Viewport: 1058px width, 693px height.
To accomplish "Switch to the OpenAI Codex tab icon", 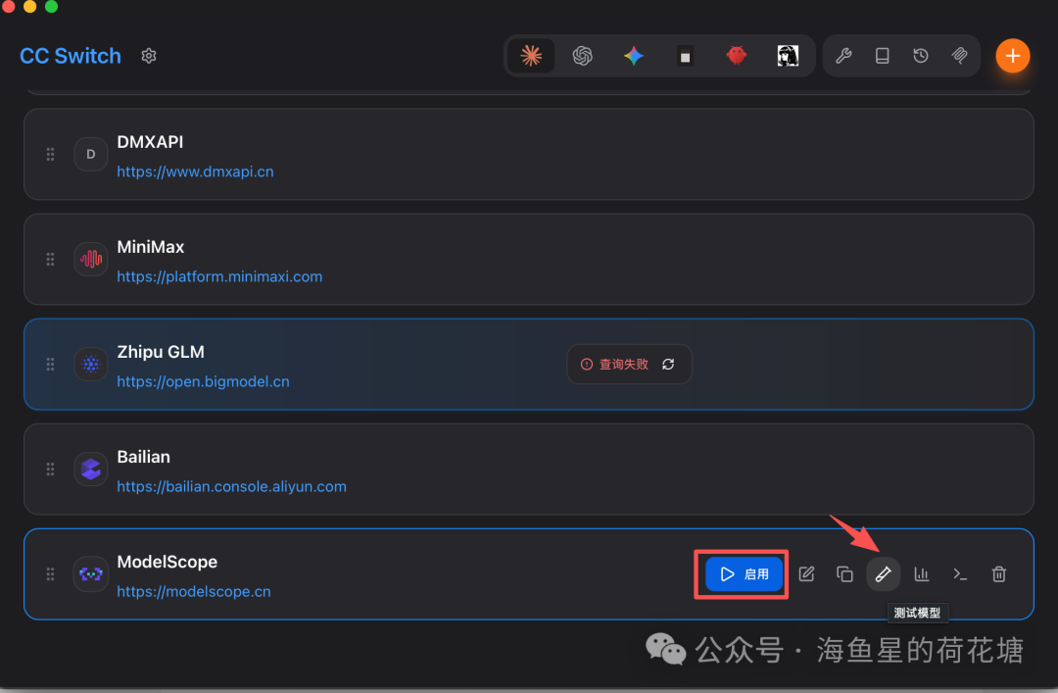I will pyautogui.click(x=582, y=56).
